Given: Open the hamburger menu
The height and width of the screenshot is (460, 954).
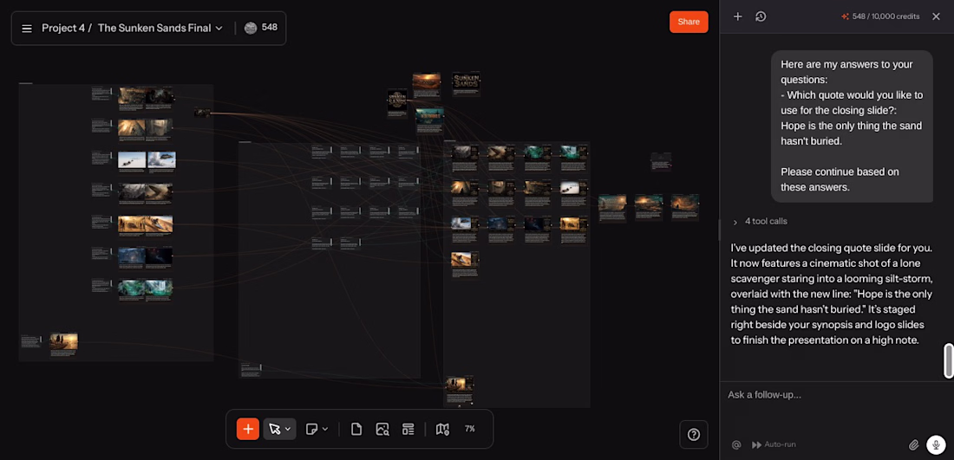Looking at the screenshot, I should [x=27, y=28].
